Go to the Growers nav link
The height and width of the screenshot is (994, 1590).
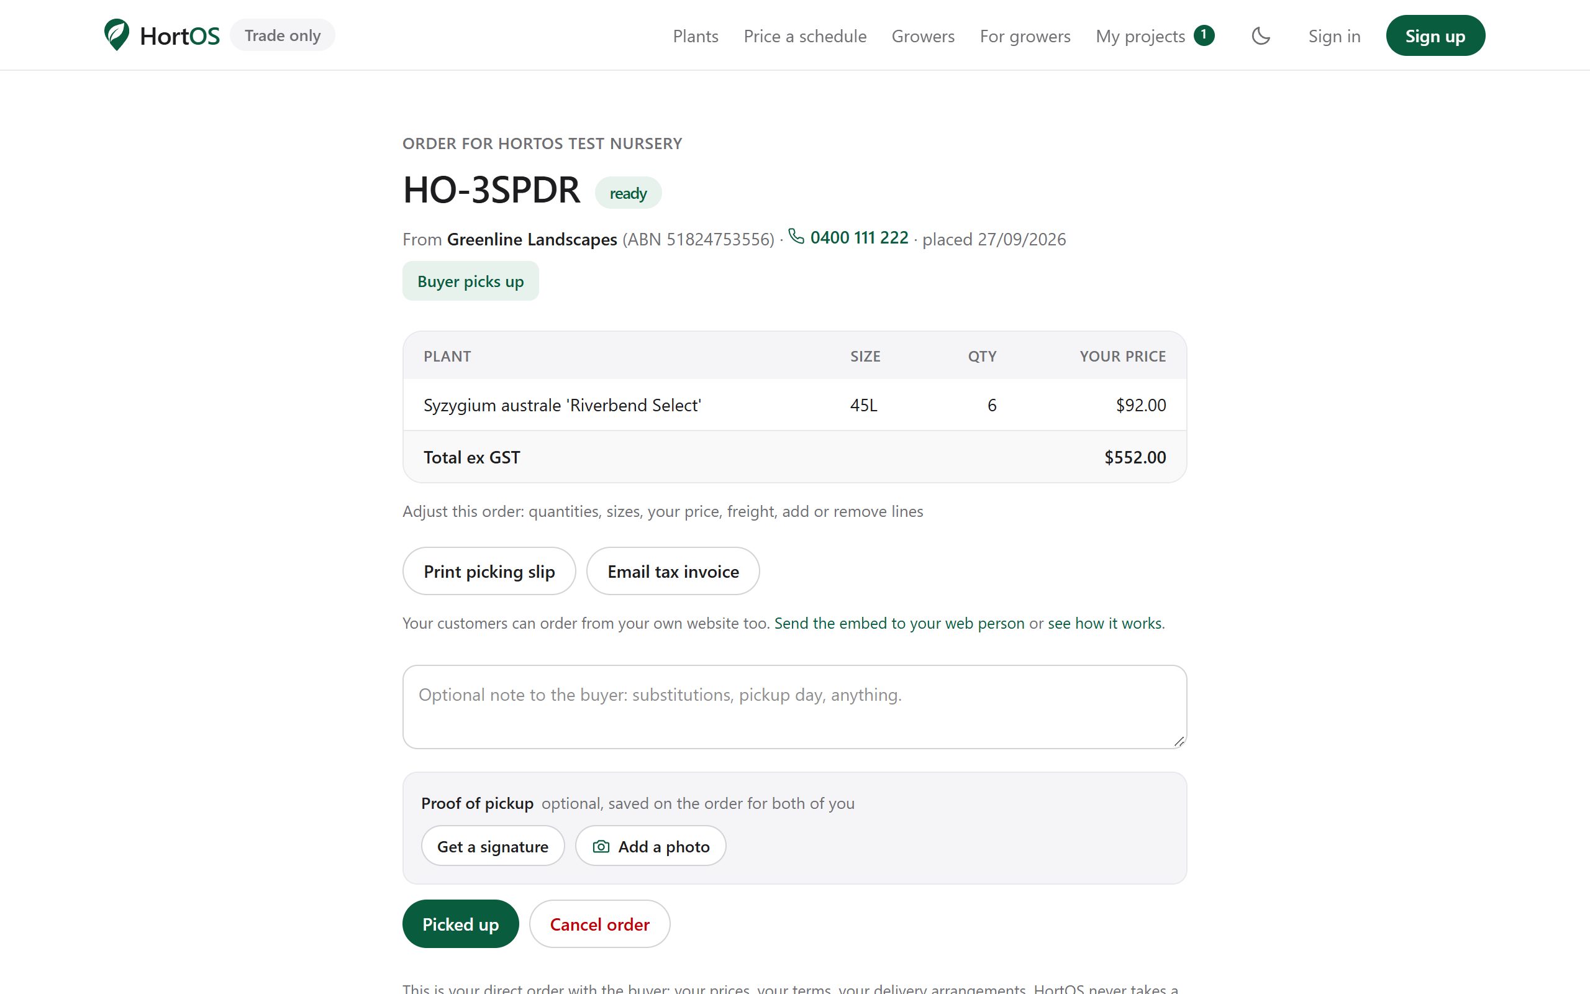(x=922, y=36)
